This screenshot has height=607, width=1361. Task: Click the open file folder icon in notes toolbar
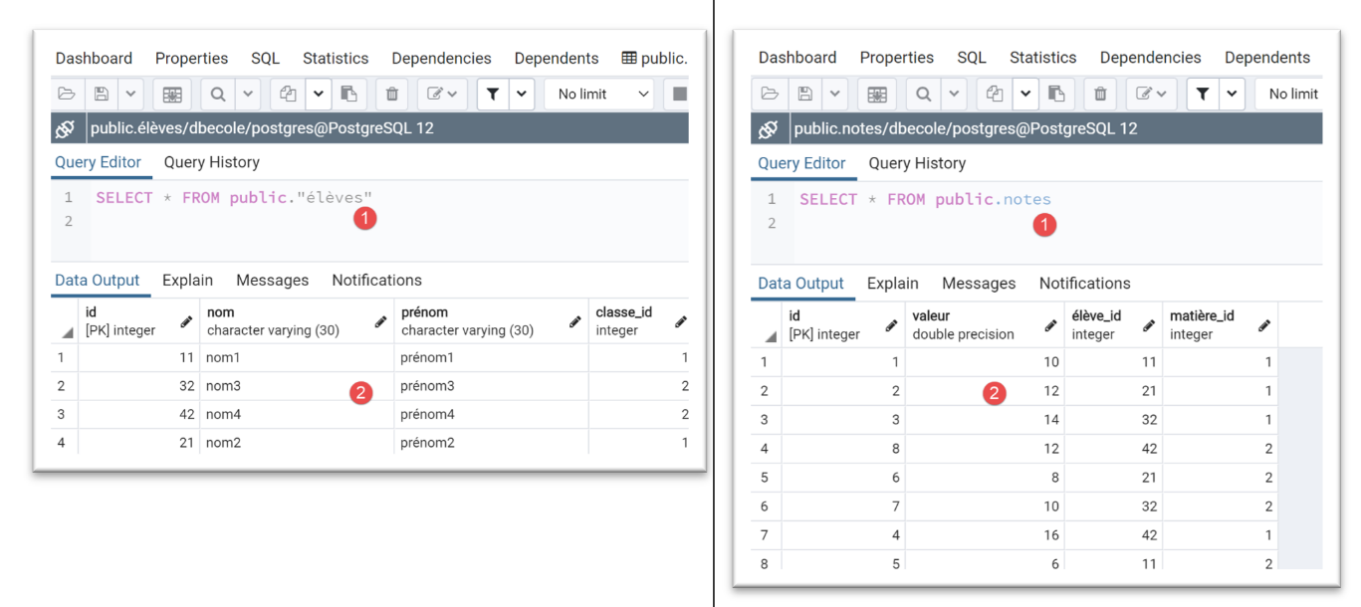[770, 95]
